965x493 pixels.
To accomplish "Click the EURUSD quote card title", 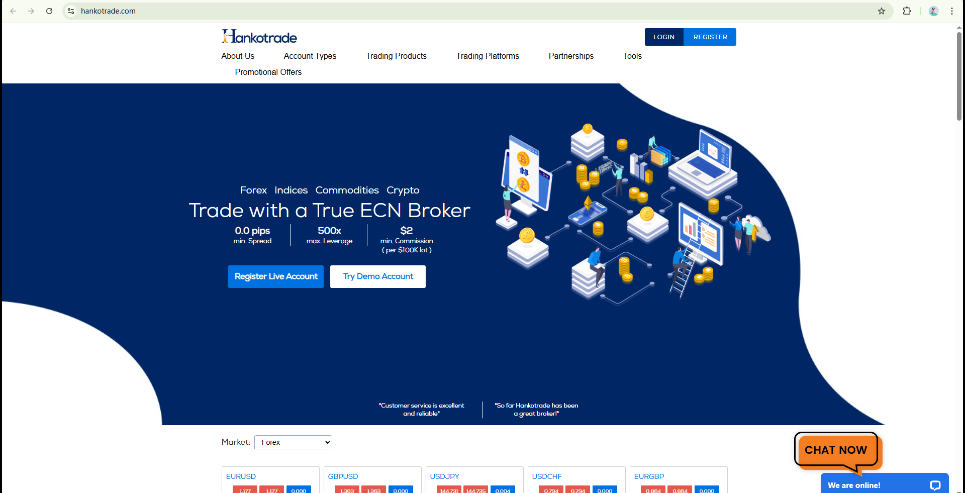I will (x=241, y=476).
